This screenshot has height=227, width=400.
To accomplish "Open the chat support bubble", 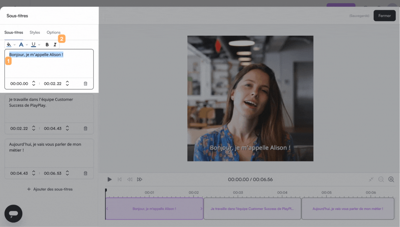I will [x=13, y=214].
